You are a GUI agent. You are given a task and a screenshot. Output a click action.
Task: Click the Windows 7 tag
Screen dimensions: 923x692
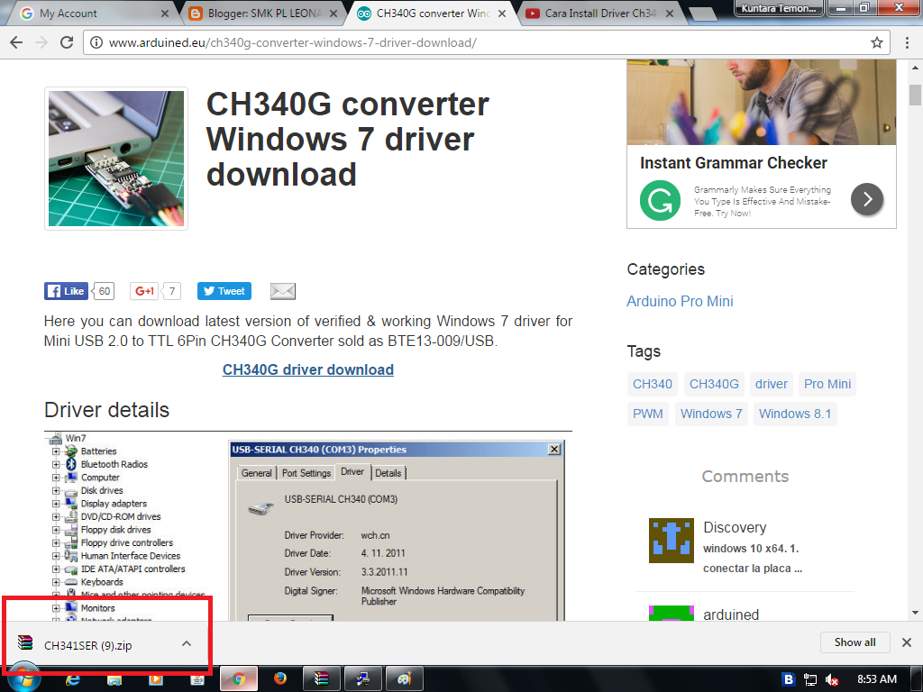pos(711,414)
